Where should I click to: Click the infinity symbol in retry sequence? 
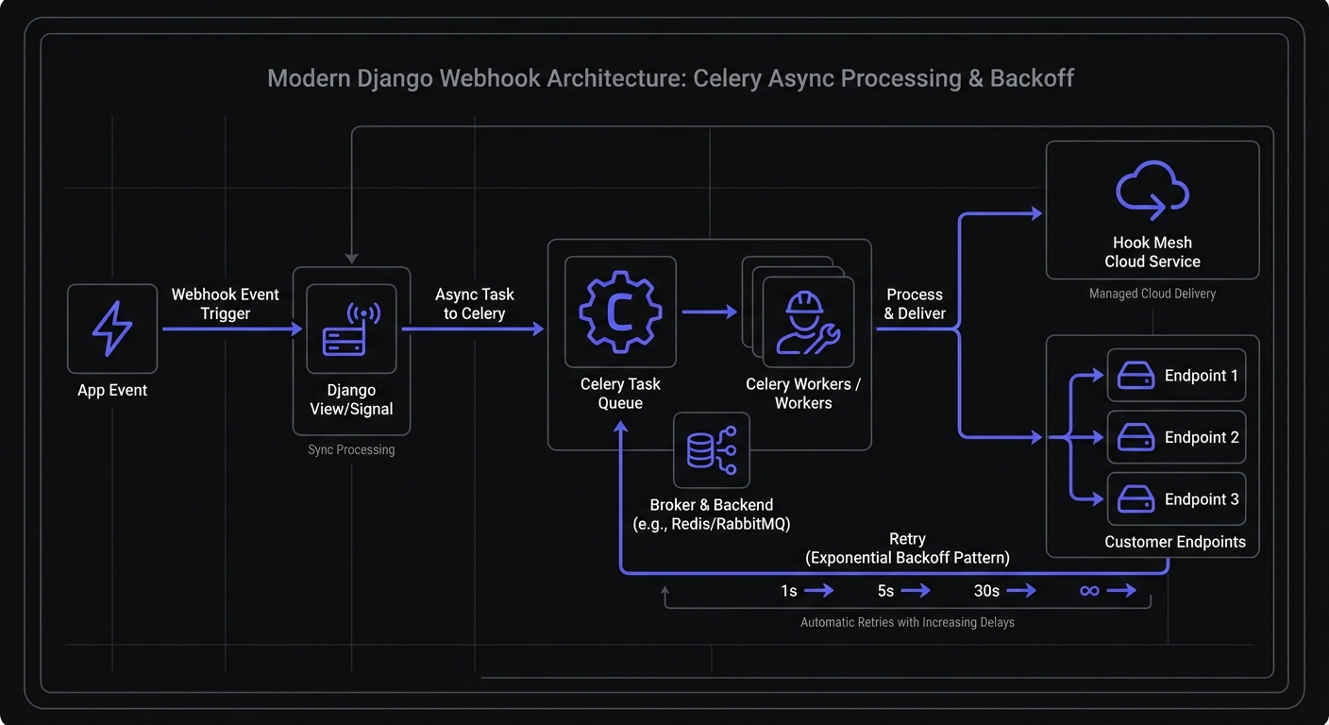tap(1089, 591)
